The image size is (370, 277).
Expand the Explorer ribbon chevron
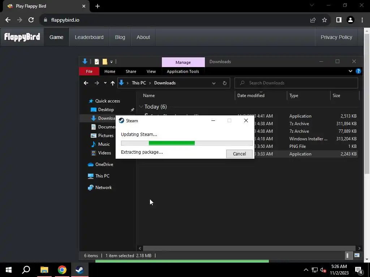(x=350, y=71)
